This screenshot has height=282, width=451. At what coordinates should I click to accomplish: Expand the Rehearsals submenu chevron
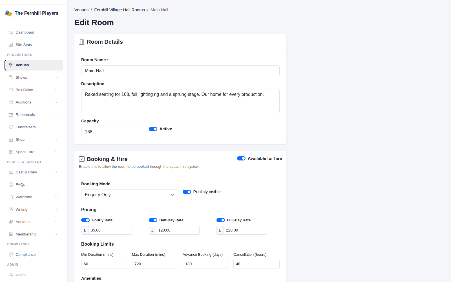click(x=56, y=114)
